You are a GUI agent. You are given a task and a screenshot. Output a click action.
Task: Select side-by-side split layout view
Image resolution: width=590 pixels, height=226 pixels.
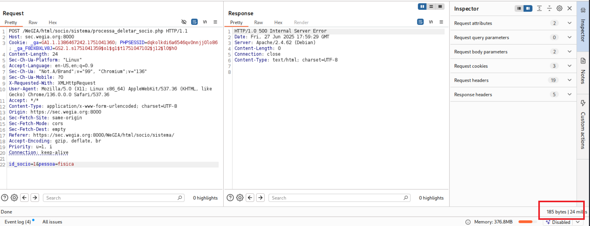422,6
